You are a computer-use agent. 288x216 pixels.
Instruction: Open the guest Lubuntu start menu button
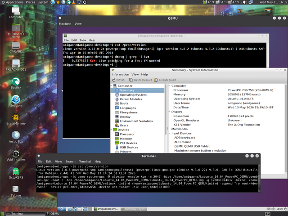pos(62,209)
